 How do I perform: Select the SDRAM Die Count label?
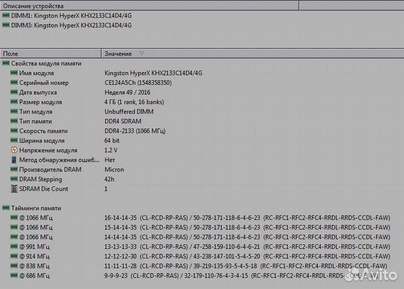coord(44,189)
